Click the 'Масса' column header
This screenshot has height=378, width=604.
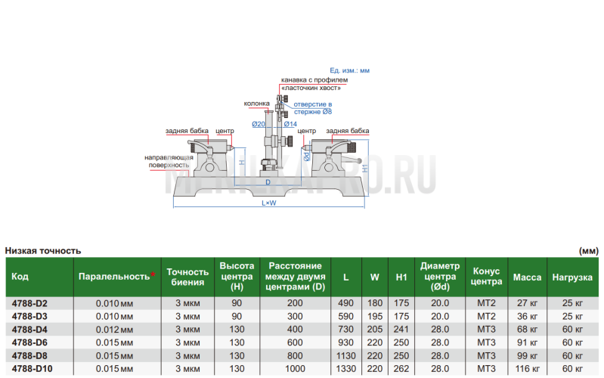528,277
